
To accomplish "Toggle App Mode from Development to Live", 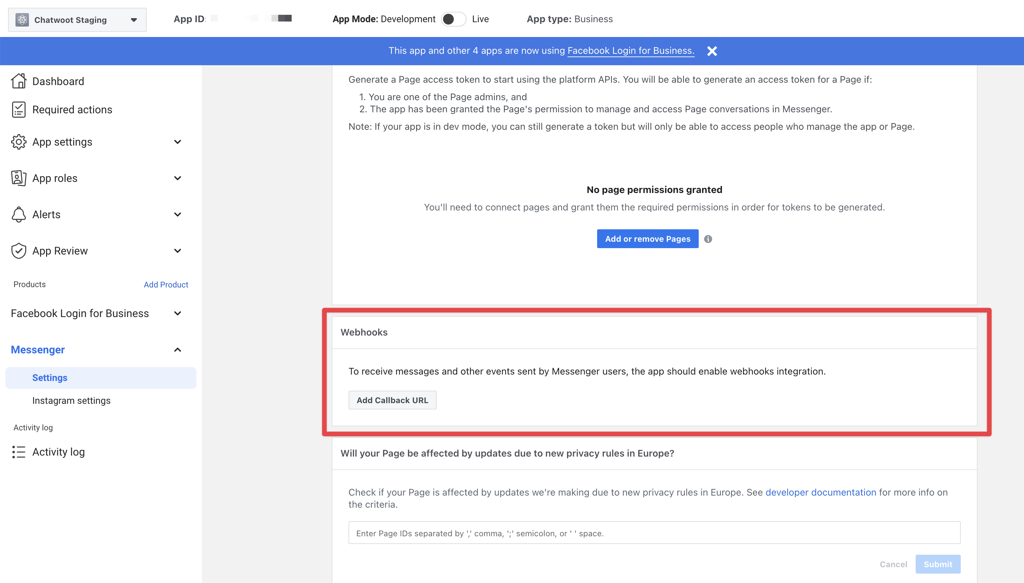I will click(453, 19).
